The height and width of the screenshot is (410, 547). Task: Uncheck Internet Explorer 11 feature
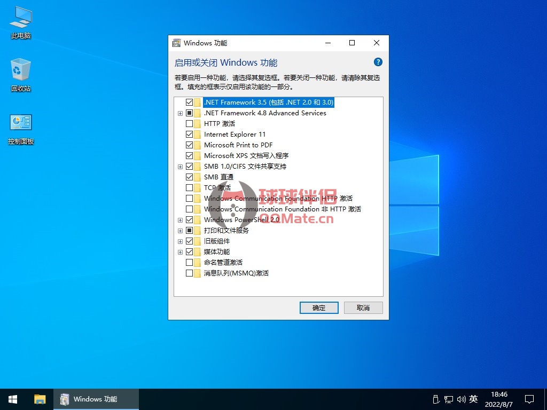189,134
